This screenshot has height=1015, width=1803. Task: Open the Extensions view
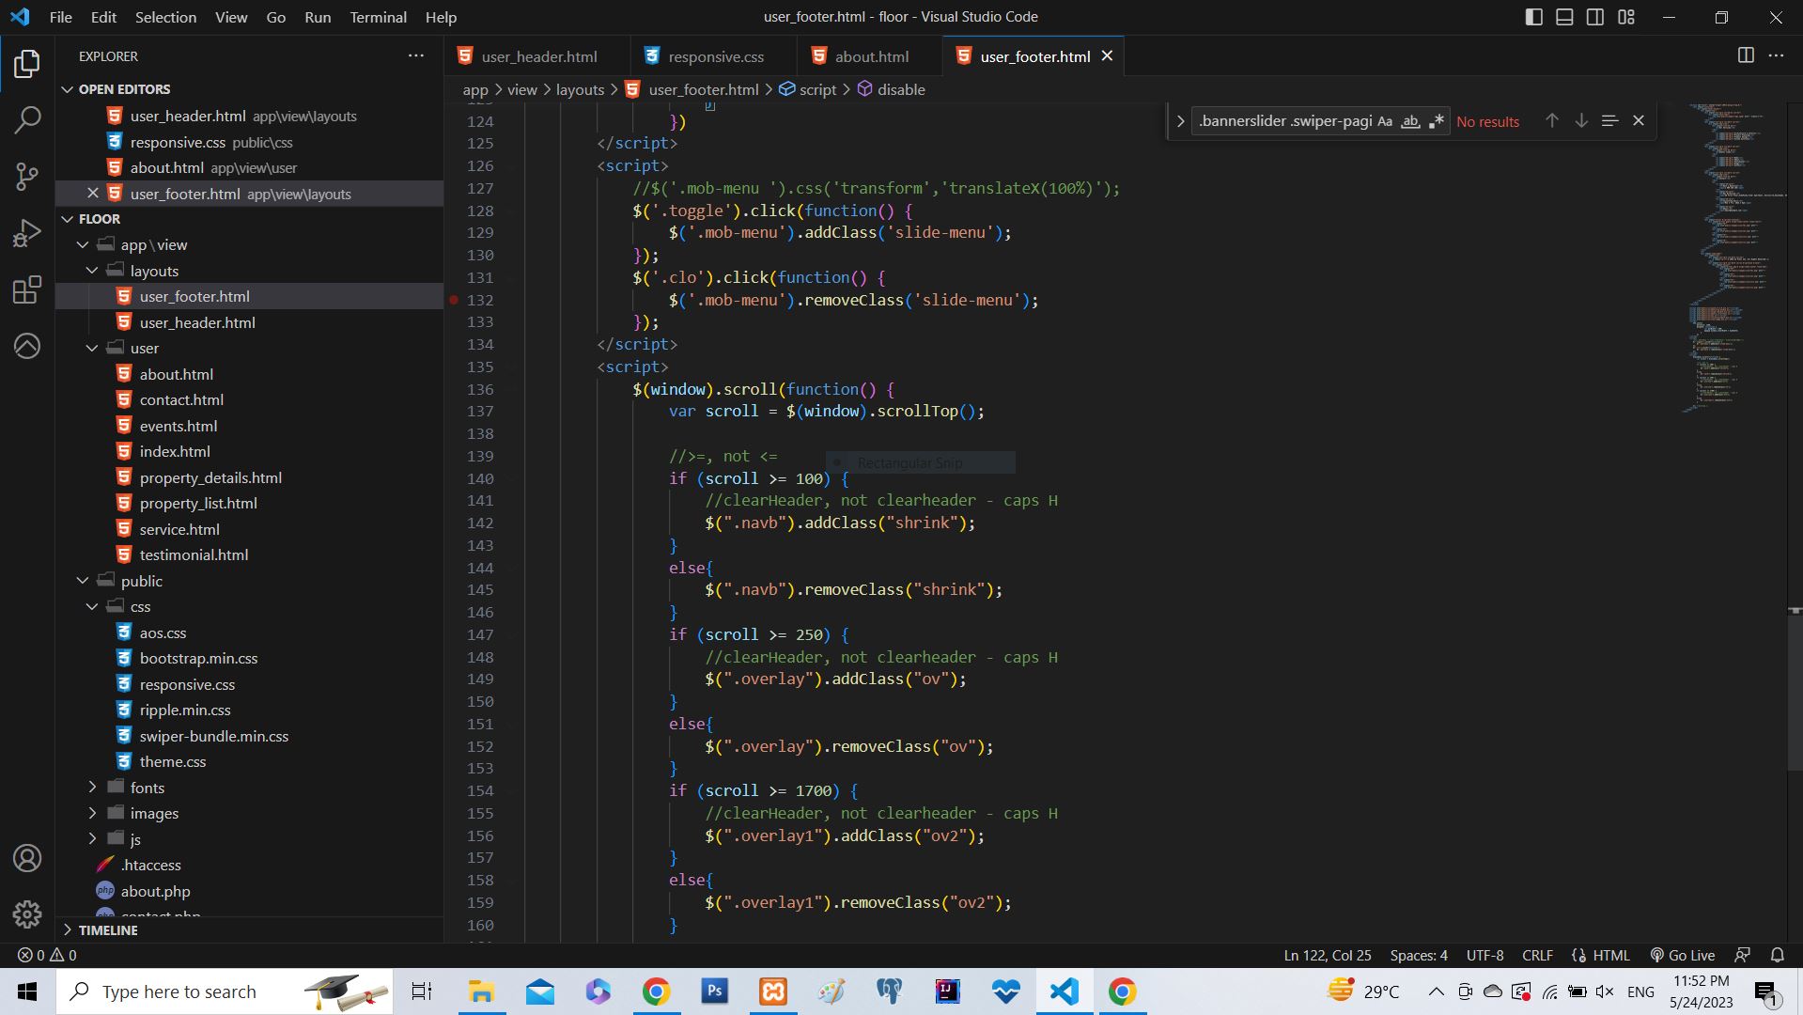tap(27, 289)
